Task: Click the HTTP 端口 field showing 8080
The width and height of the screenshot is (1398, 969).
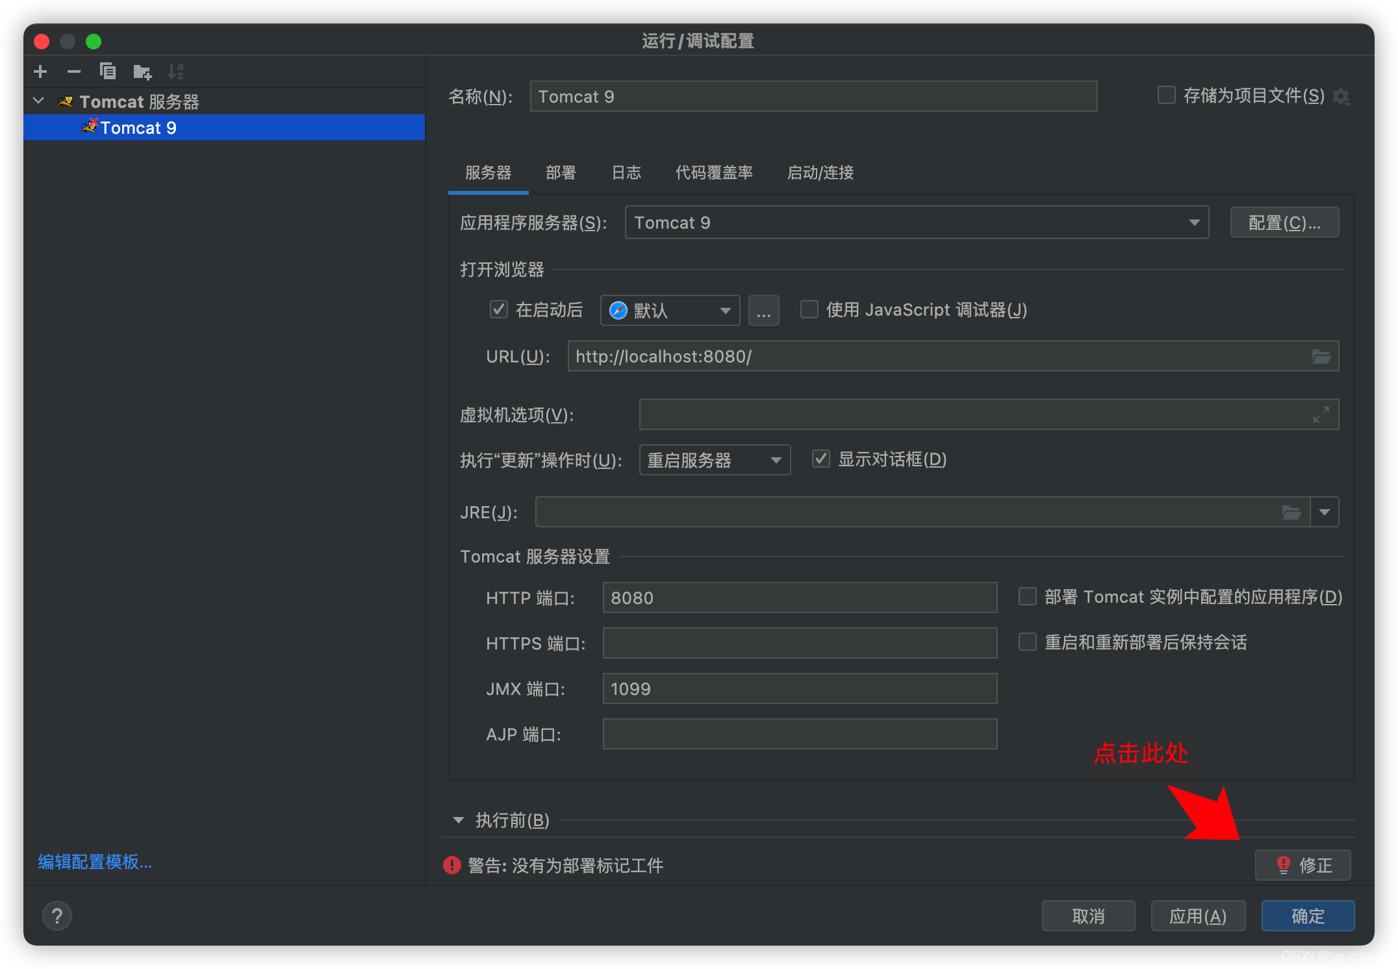Action: (800, 598)
